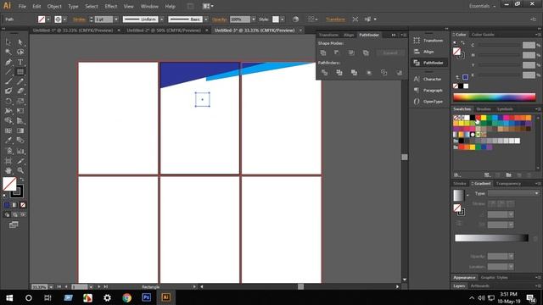
Task: Select the Eraser tool
Action: pos(20,91)
